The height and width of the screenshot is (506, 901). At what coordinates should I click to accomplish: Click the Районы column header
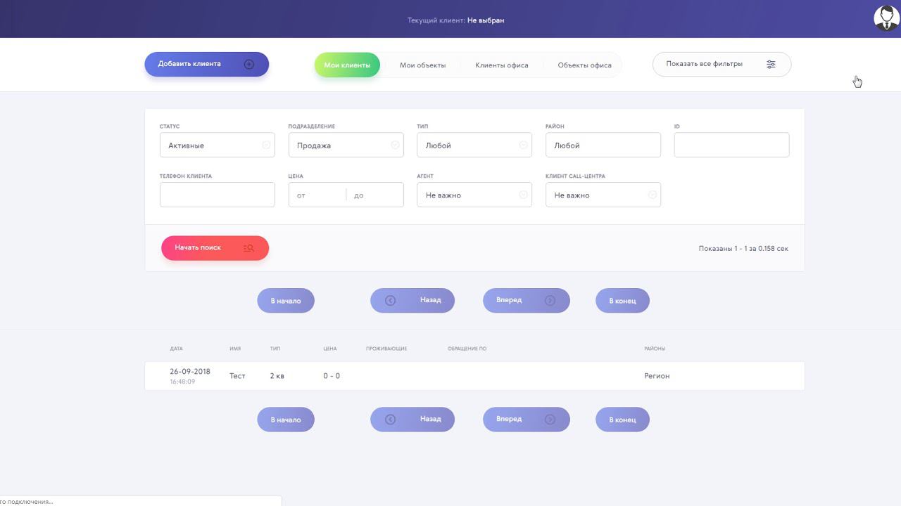(x=655, y=349)
